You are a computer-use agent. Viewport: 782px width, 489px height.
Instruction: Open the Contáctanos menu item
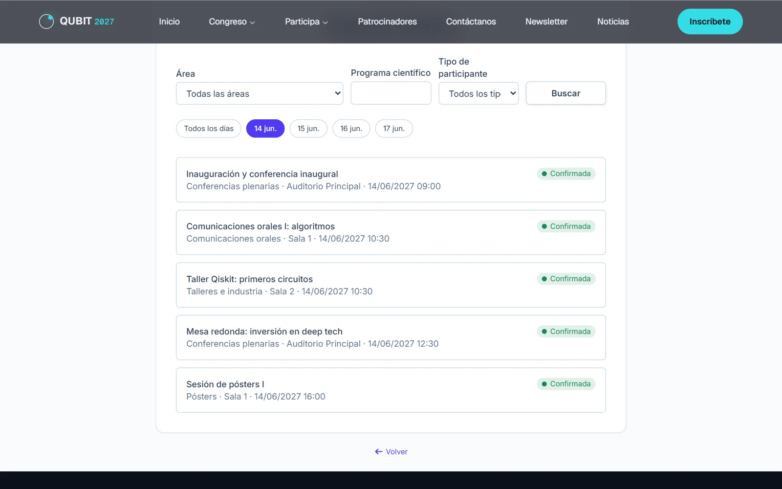tap(471, 22)
